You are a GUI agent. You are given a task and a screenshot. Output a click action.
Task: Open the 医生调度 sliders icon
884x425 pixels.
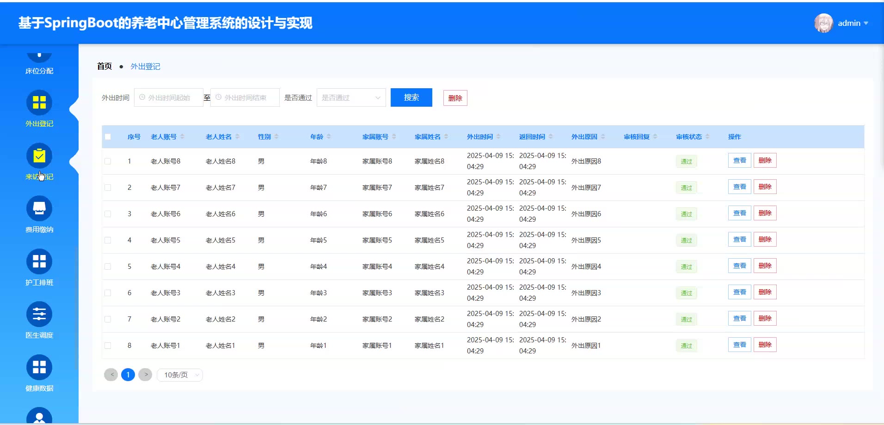pos(39,315)
